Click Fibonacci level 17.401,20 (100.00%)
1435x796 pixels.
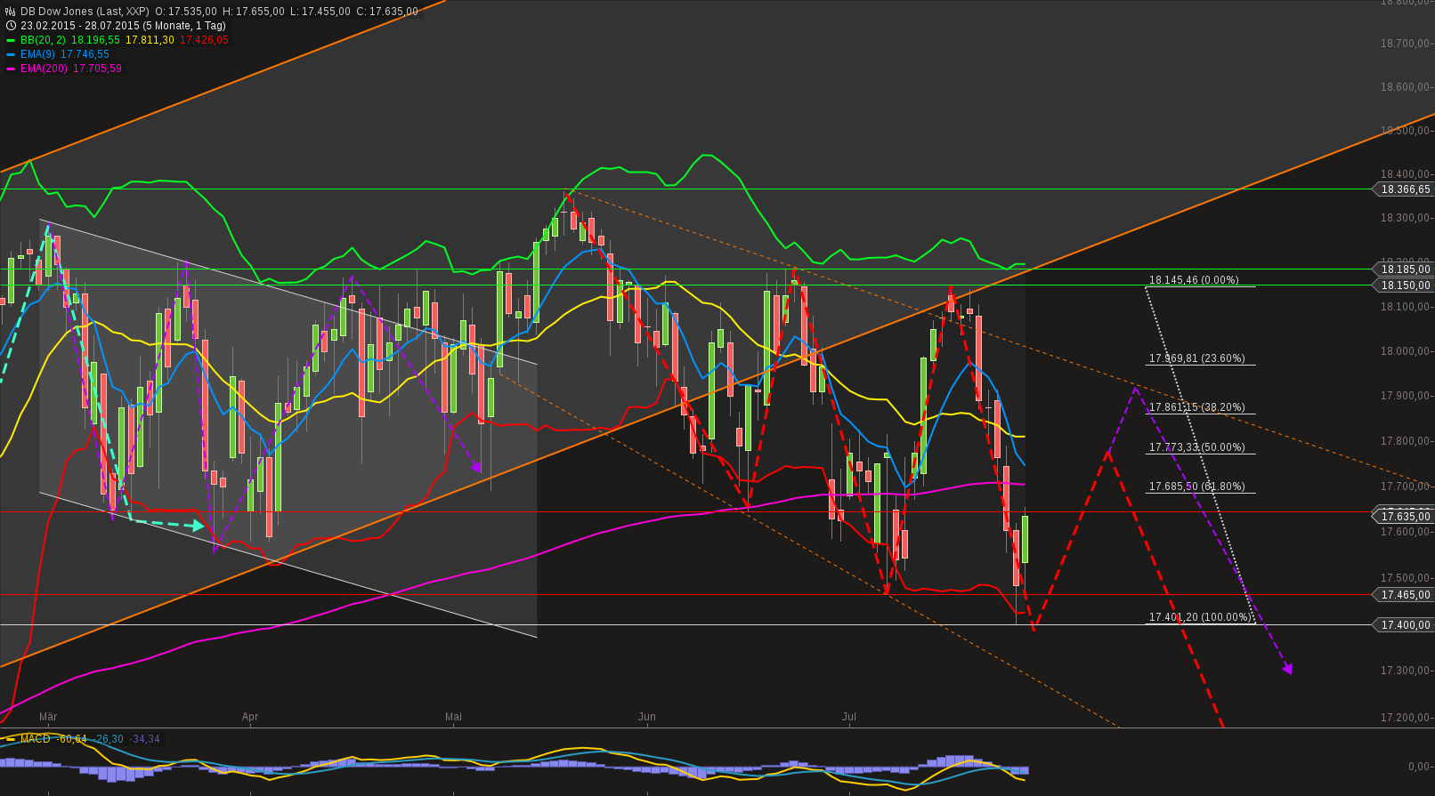click(x=1200, y=617)
